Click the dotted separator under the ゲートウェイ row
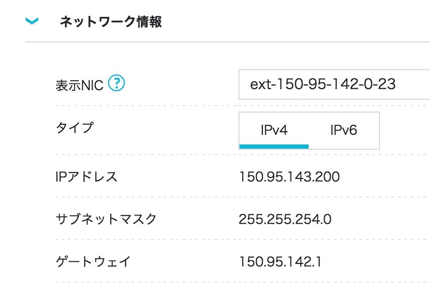 pyautogui.click(x=243, y=282)
